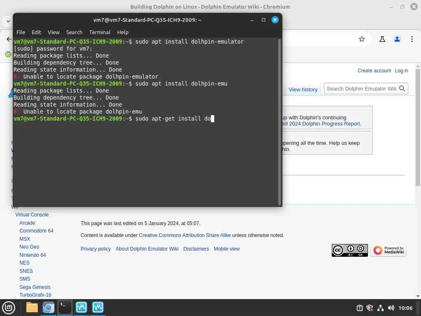This screenshot has width=421, height=316.
Task: Open the clipboard tray icon
Action: (x=359, y=308)
